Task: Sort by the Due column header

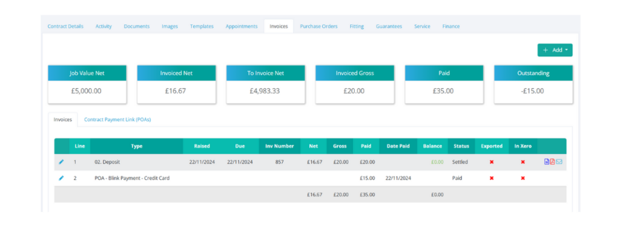Action: [240, 146]
